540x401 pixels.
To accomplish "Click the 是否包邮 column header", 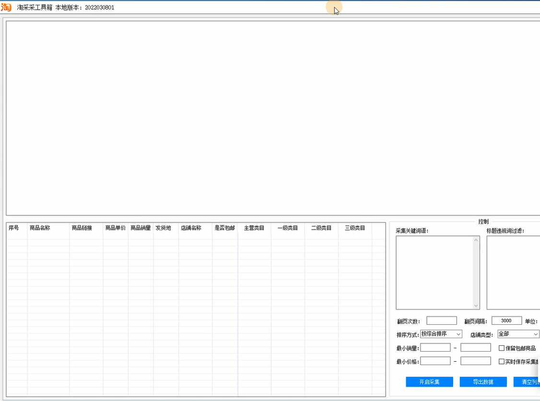I will point(224,228).
